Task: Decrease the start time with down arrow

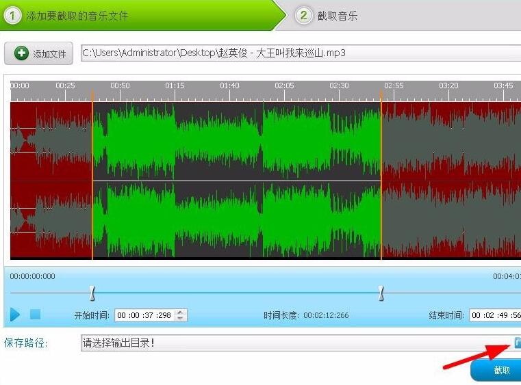Action: click(181, 318)
